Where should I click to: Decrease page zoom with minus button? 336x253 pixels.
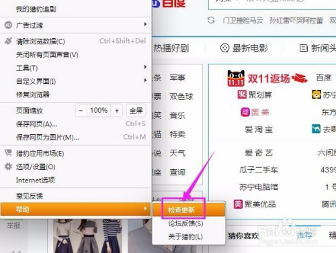pyautogui.click(x=81, y=111)
